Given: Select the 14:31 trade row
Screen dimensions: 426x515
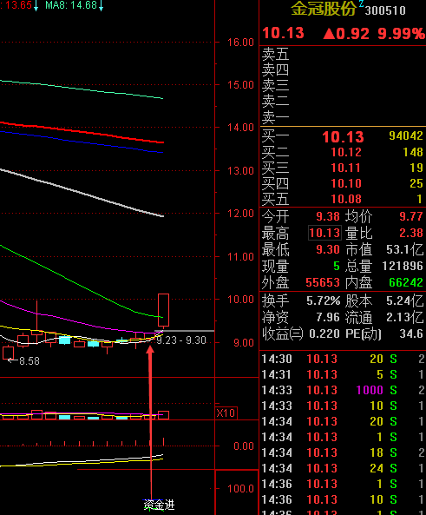Looking at the screenshot, I should (343, 374).
